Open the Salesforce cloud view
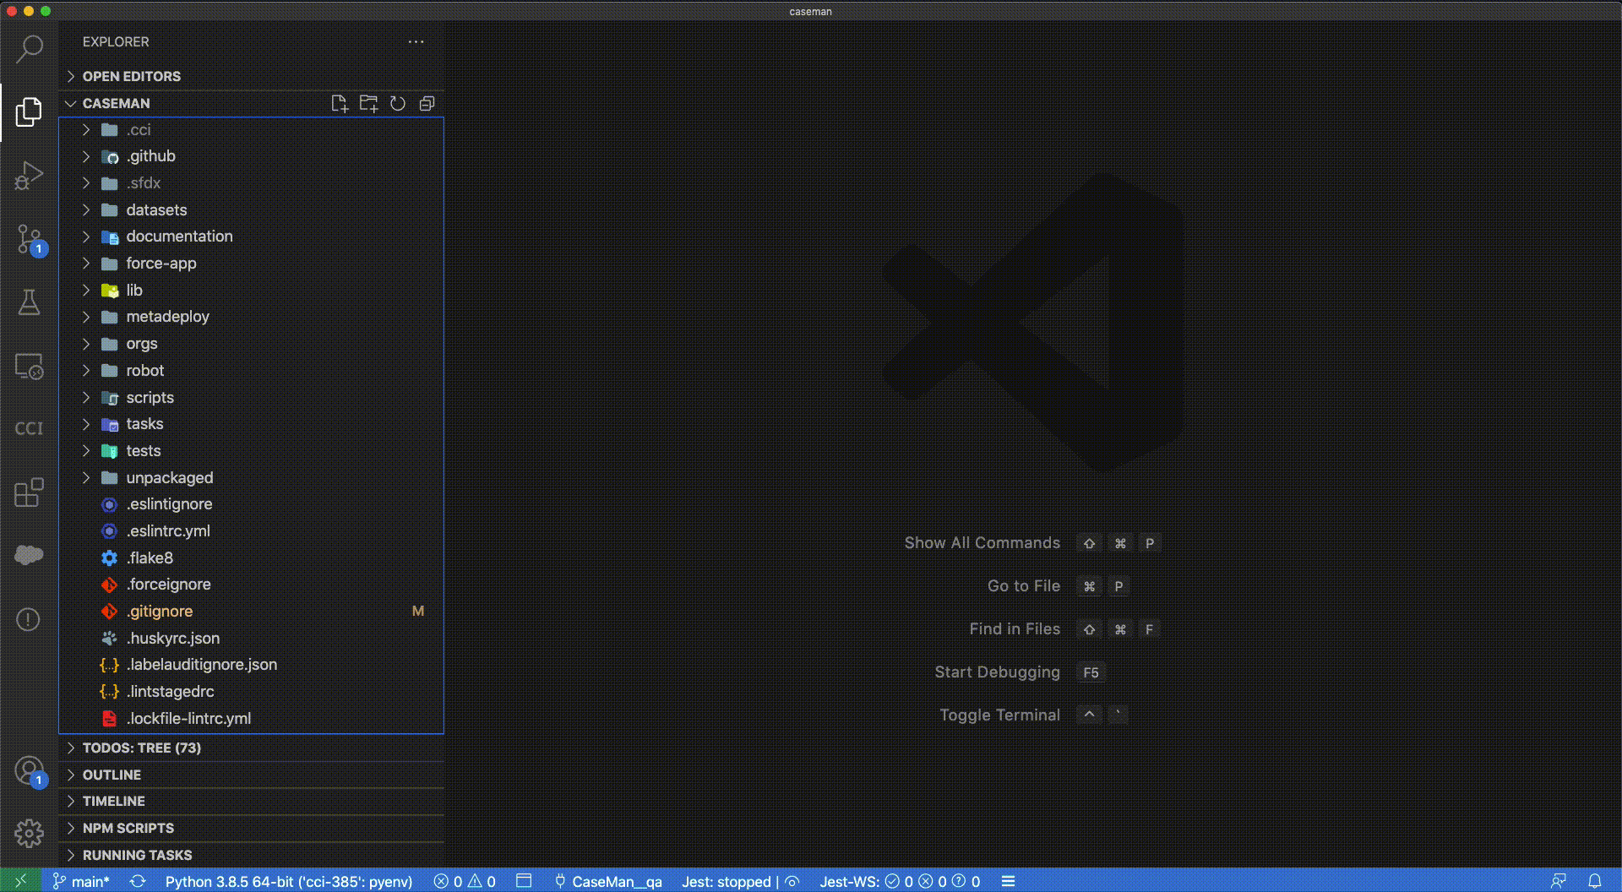This screenshot has width=1622, height=892. click(x=29, y=555)
